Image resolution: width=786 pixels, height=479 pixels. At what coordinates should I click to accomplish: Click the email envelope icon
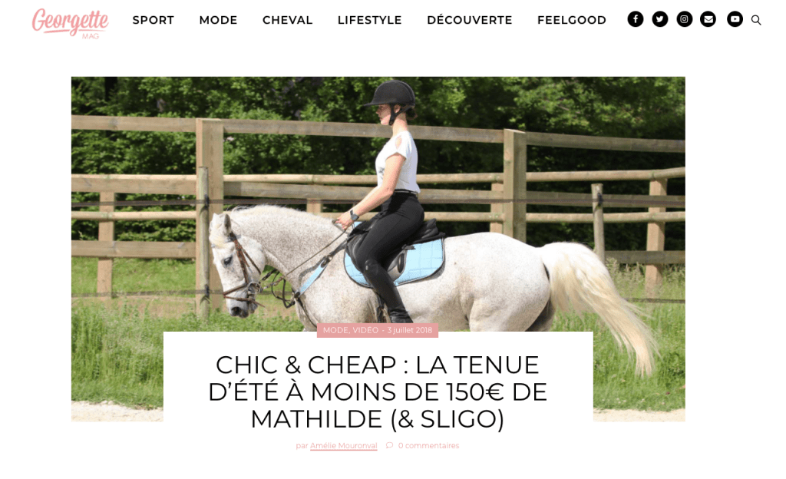(x=708, y=19)
